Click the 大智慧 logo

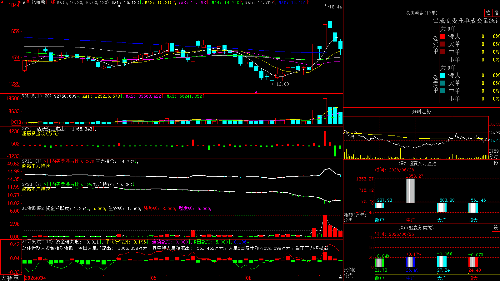point(10,278)
